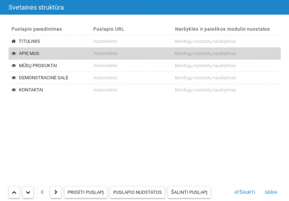
Task: Open PUSLAPIO NUOSTATOS settings
Action: 137,192
